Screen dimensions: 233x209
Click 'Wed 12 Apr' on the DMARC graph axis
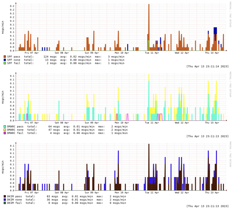pyautogui.click(x=182, y=123)
